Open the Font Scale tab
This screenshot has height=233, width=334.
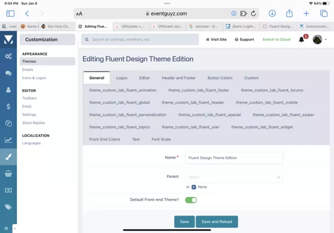[x=161, y=140]
